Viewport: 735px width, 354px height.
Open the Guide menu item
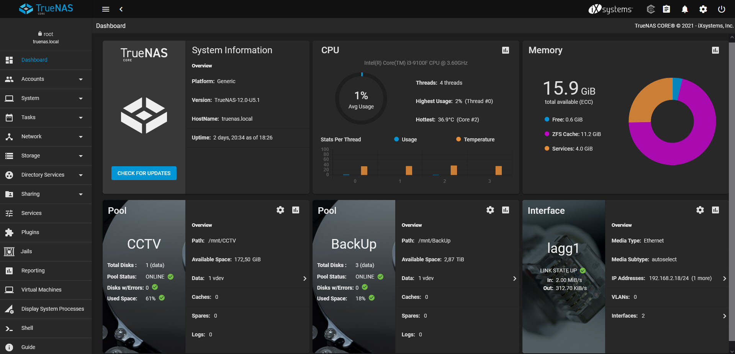(x=46, y=347)
